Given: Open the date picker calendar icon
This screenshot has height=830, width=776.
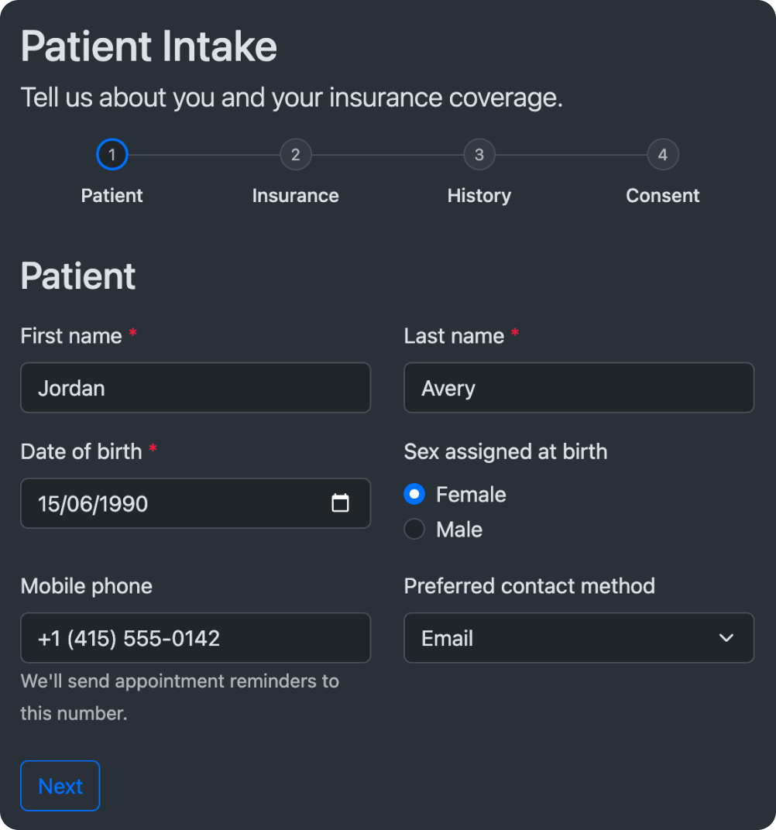Looking at the screenshot, I should pyautogui.click(x=340, y=502).
